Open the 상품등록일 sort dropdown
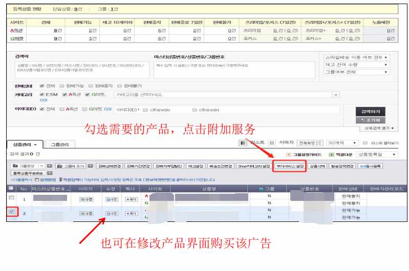Screen dimensions: 409x271 [x=377, y=154]
